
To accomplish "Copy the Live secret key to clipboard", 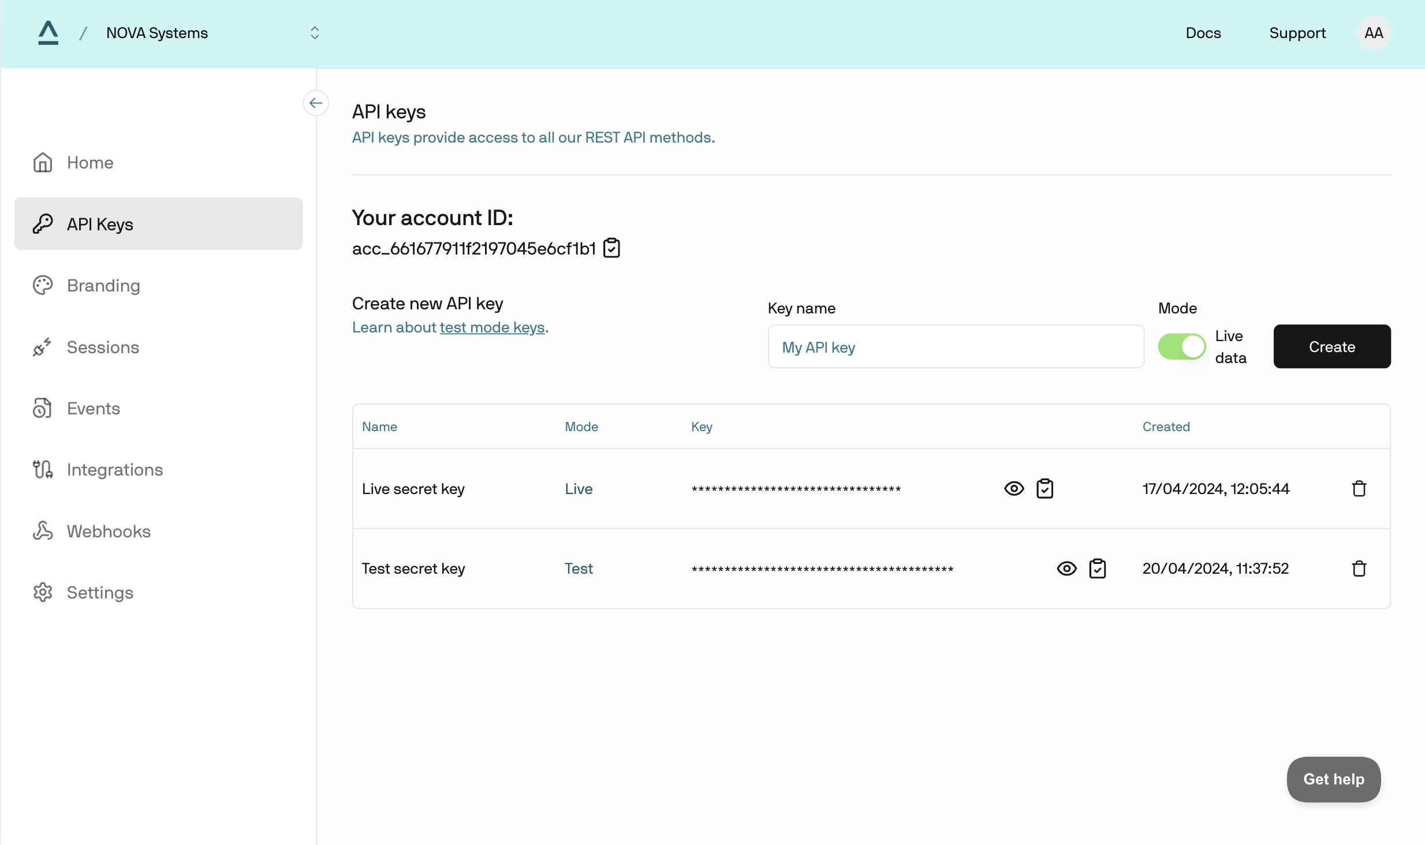I will tap(1045, 488).
